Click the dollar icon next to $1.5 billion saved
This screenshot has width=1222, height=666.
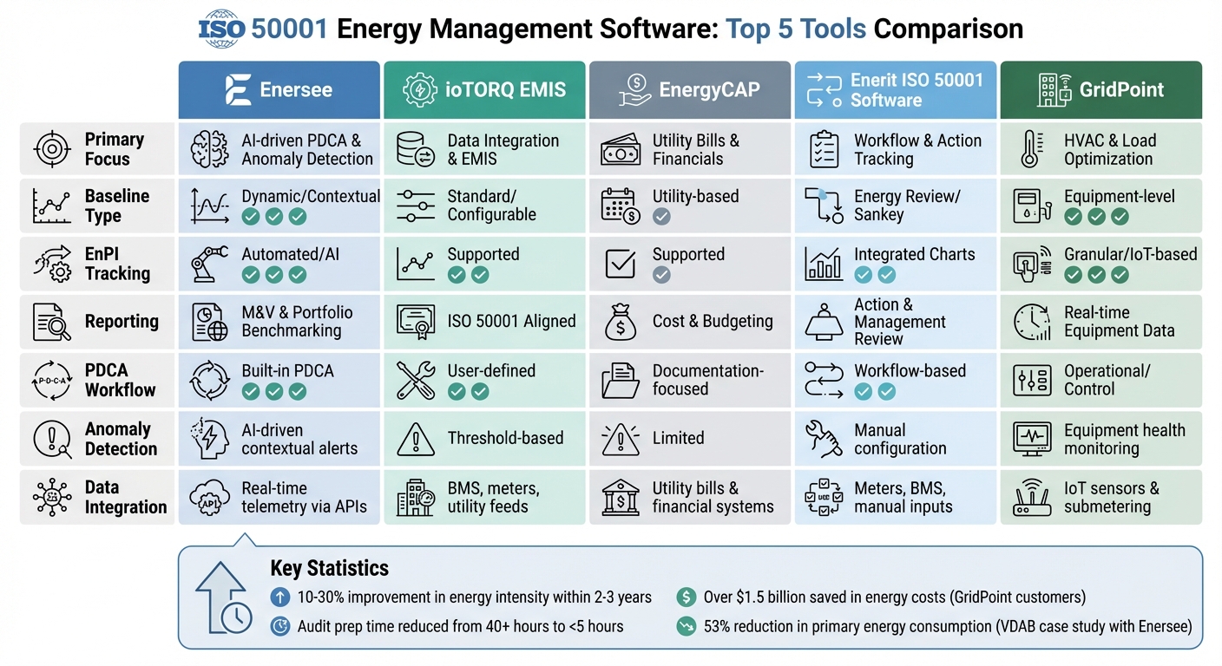pyautogui.click(x=686, y=597)
